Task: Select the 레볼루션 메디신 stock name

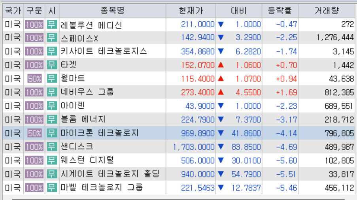Action: click(x=92, y=25)
